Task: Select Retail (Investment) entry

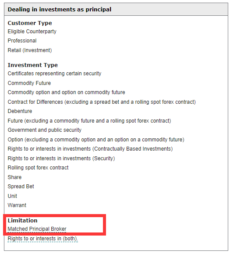Action: click(x=30, y=50)
